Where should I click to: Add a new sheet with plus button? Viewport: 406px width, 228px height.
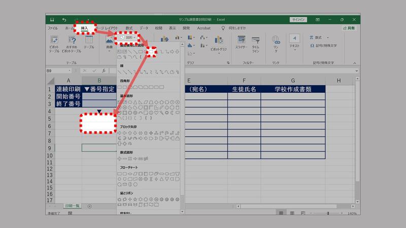click(89, 206)
